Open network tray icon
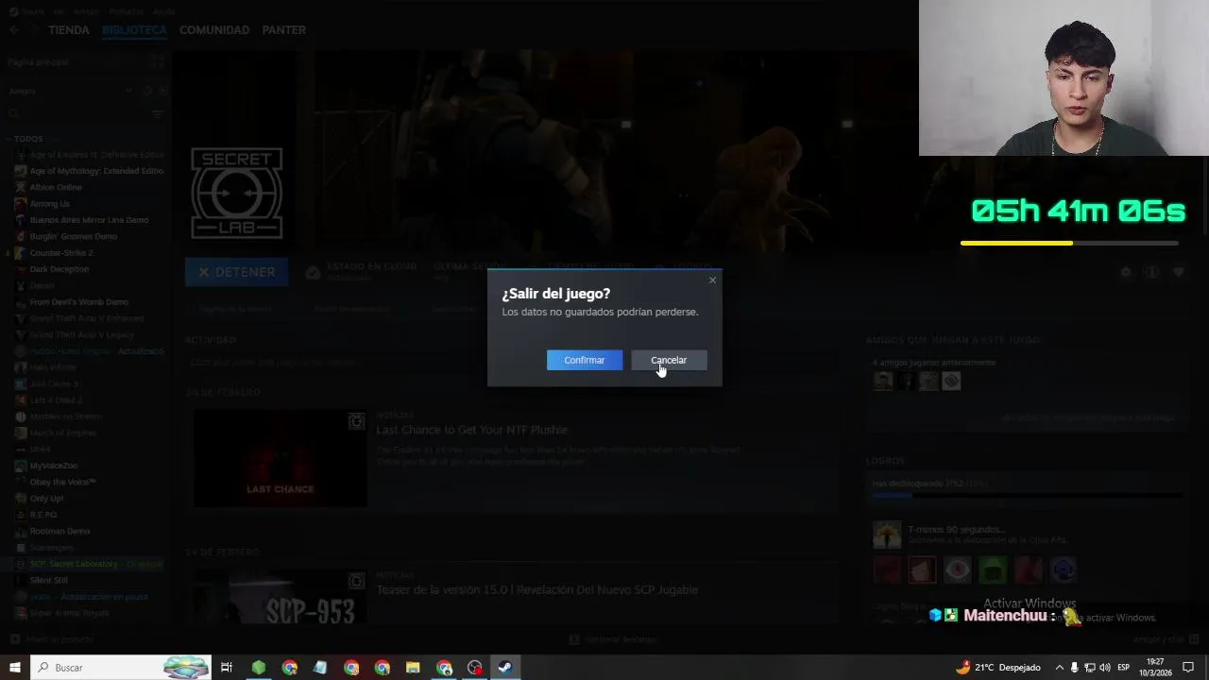This screenshot has height=680, width=1209. [x=1089, y=668]
